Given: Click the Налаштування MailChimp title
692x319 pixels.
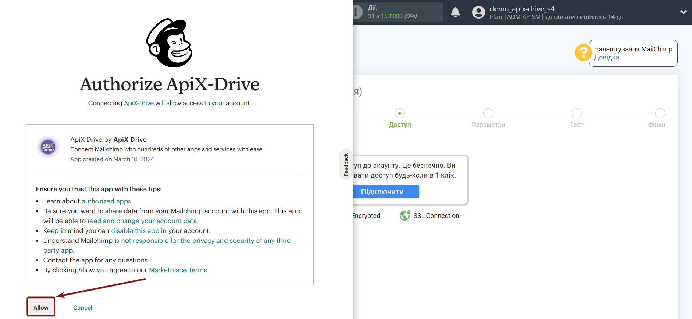Looking at the screenshot, I should pyautogui.click(x=633, y=49).
